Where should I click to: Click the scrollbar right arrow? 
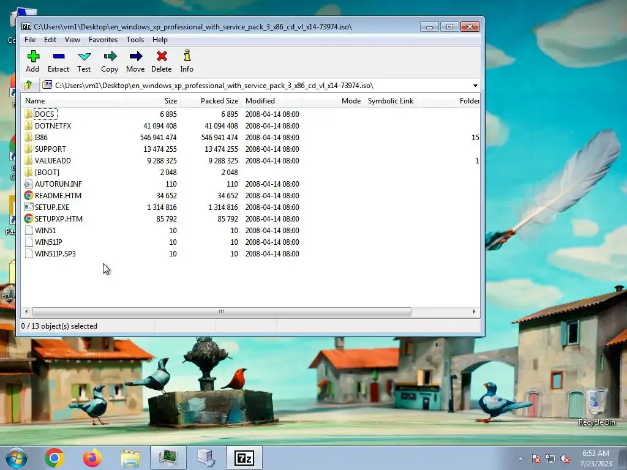click(x=475, y=311)
